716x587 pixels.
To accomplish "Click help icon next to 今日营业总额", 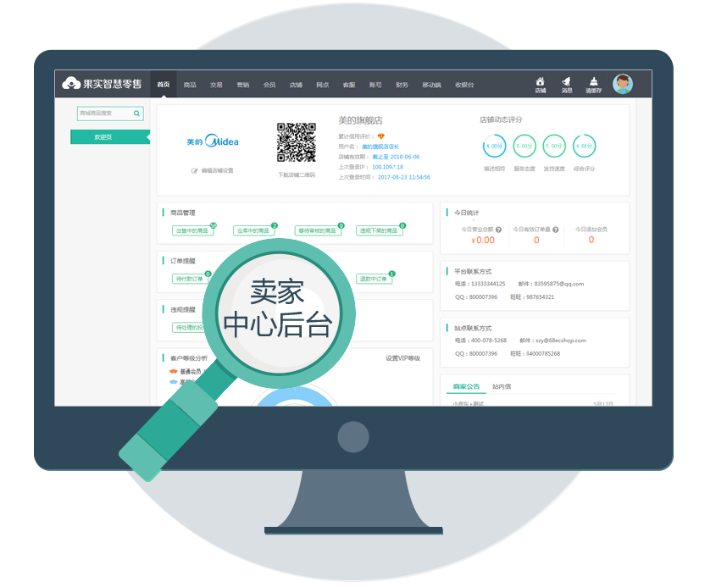I will click(x=498, y=230).
